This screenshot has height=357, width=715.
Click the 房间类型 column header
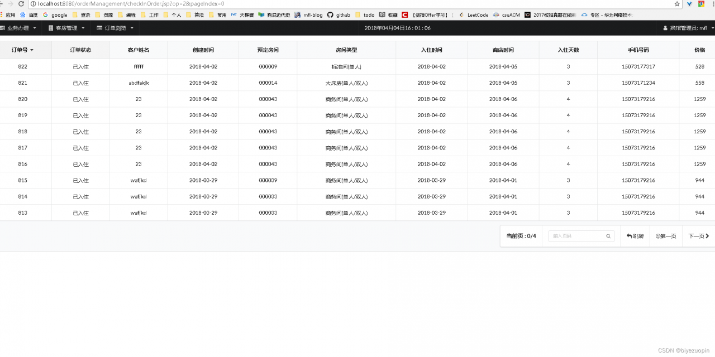point(346,50)
